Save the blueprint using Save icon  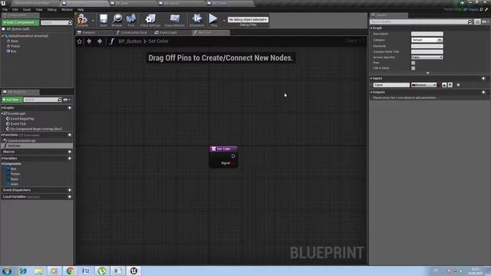tap(104, 20)
